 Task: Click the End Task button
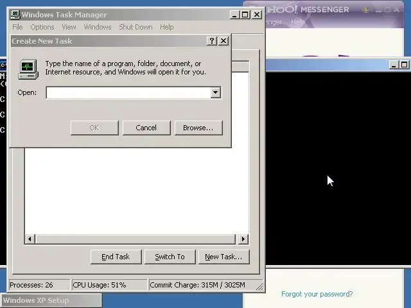click(x=116, y=257)
